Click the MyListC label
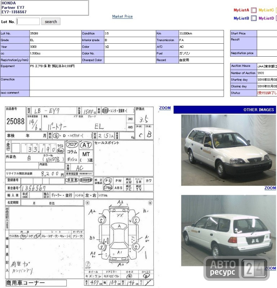The width and height of the screenshot is (277, 288). (266, 10)
